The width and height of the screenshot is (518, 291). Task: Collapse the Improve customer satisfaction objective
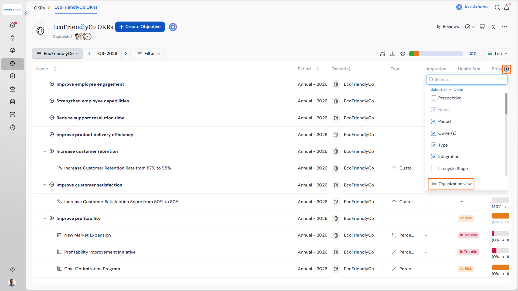45,185
